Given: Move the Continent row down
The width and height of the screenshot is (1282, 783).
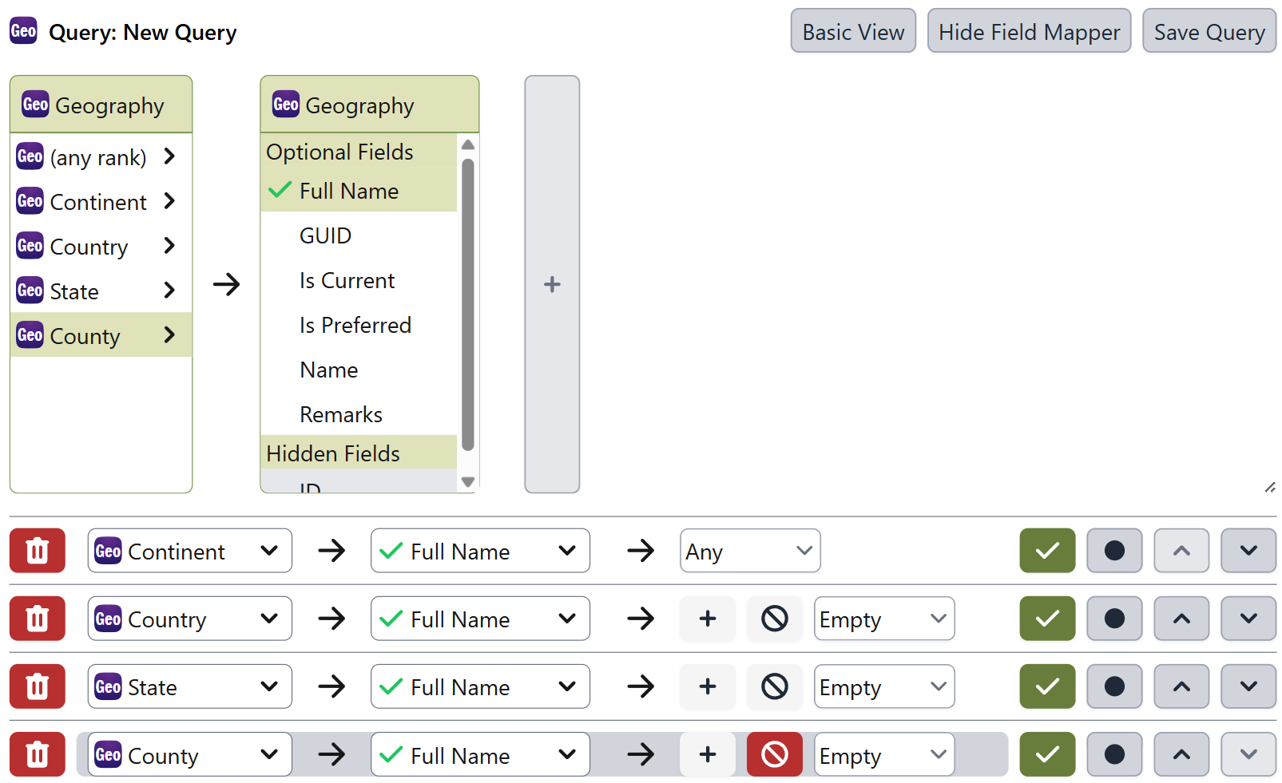Looking at the screenshot, I should point(1248,551).
